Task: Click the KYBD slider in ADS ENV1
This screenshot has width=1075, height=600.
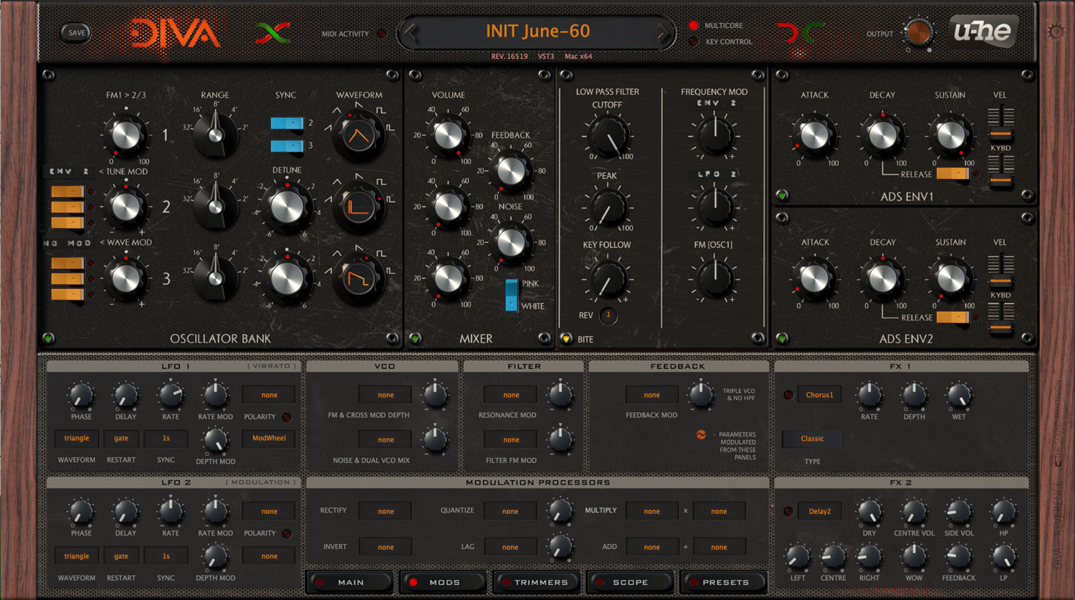Action: (1000, 172)
